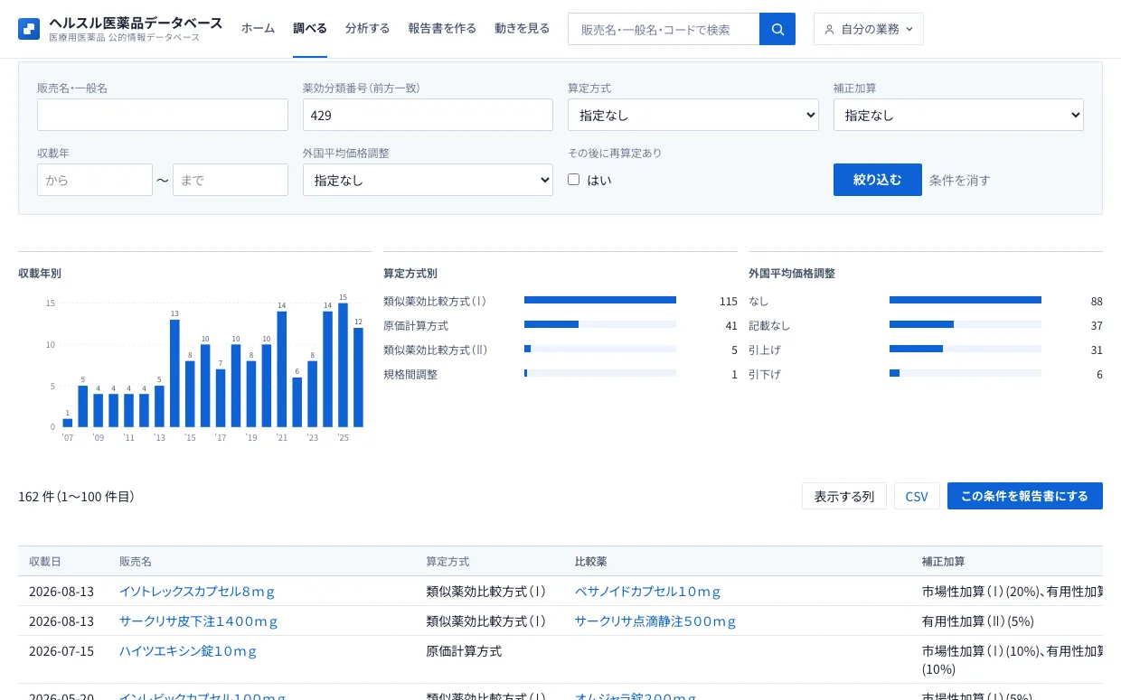This screenshot has width=1121, height=700.
Task: Open サークリサ点滴静注500mg comparison link
Action: click(x=656, y=621)
